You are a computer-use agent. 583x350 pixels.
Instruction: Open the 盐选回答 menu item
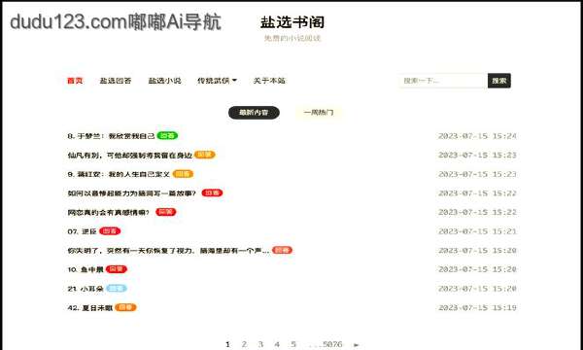116,81
